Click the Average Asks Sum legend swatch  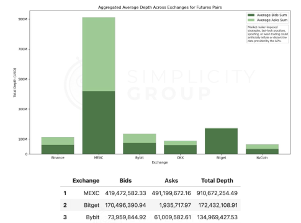coord(251,20)
